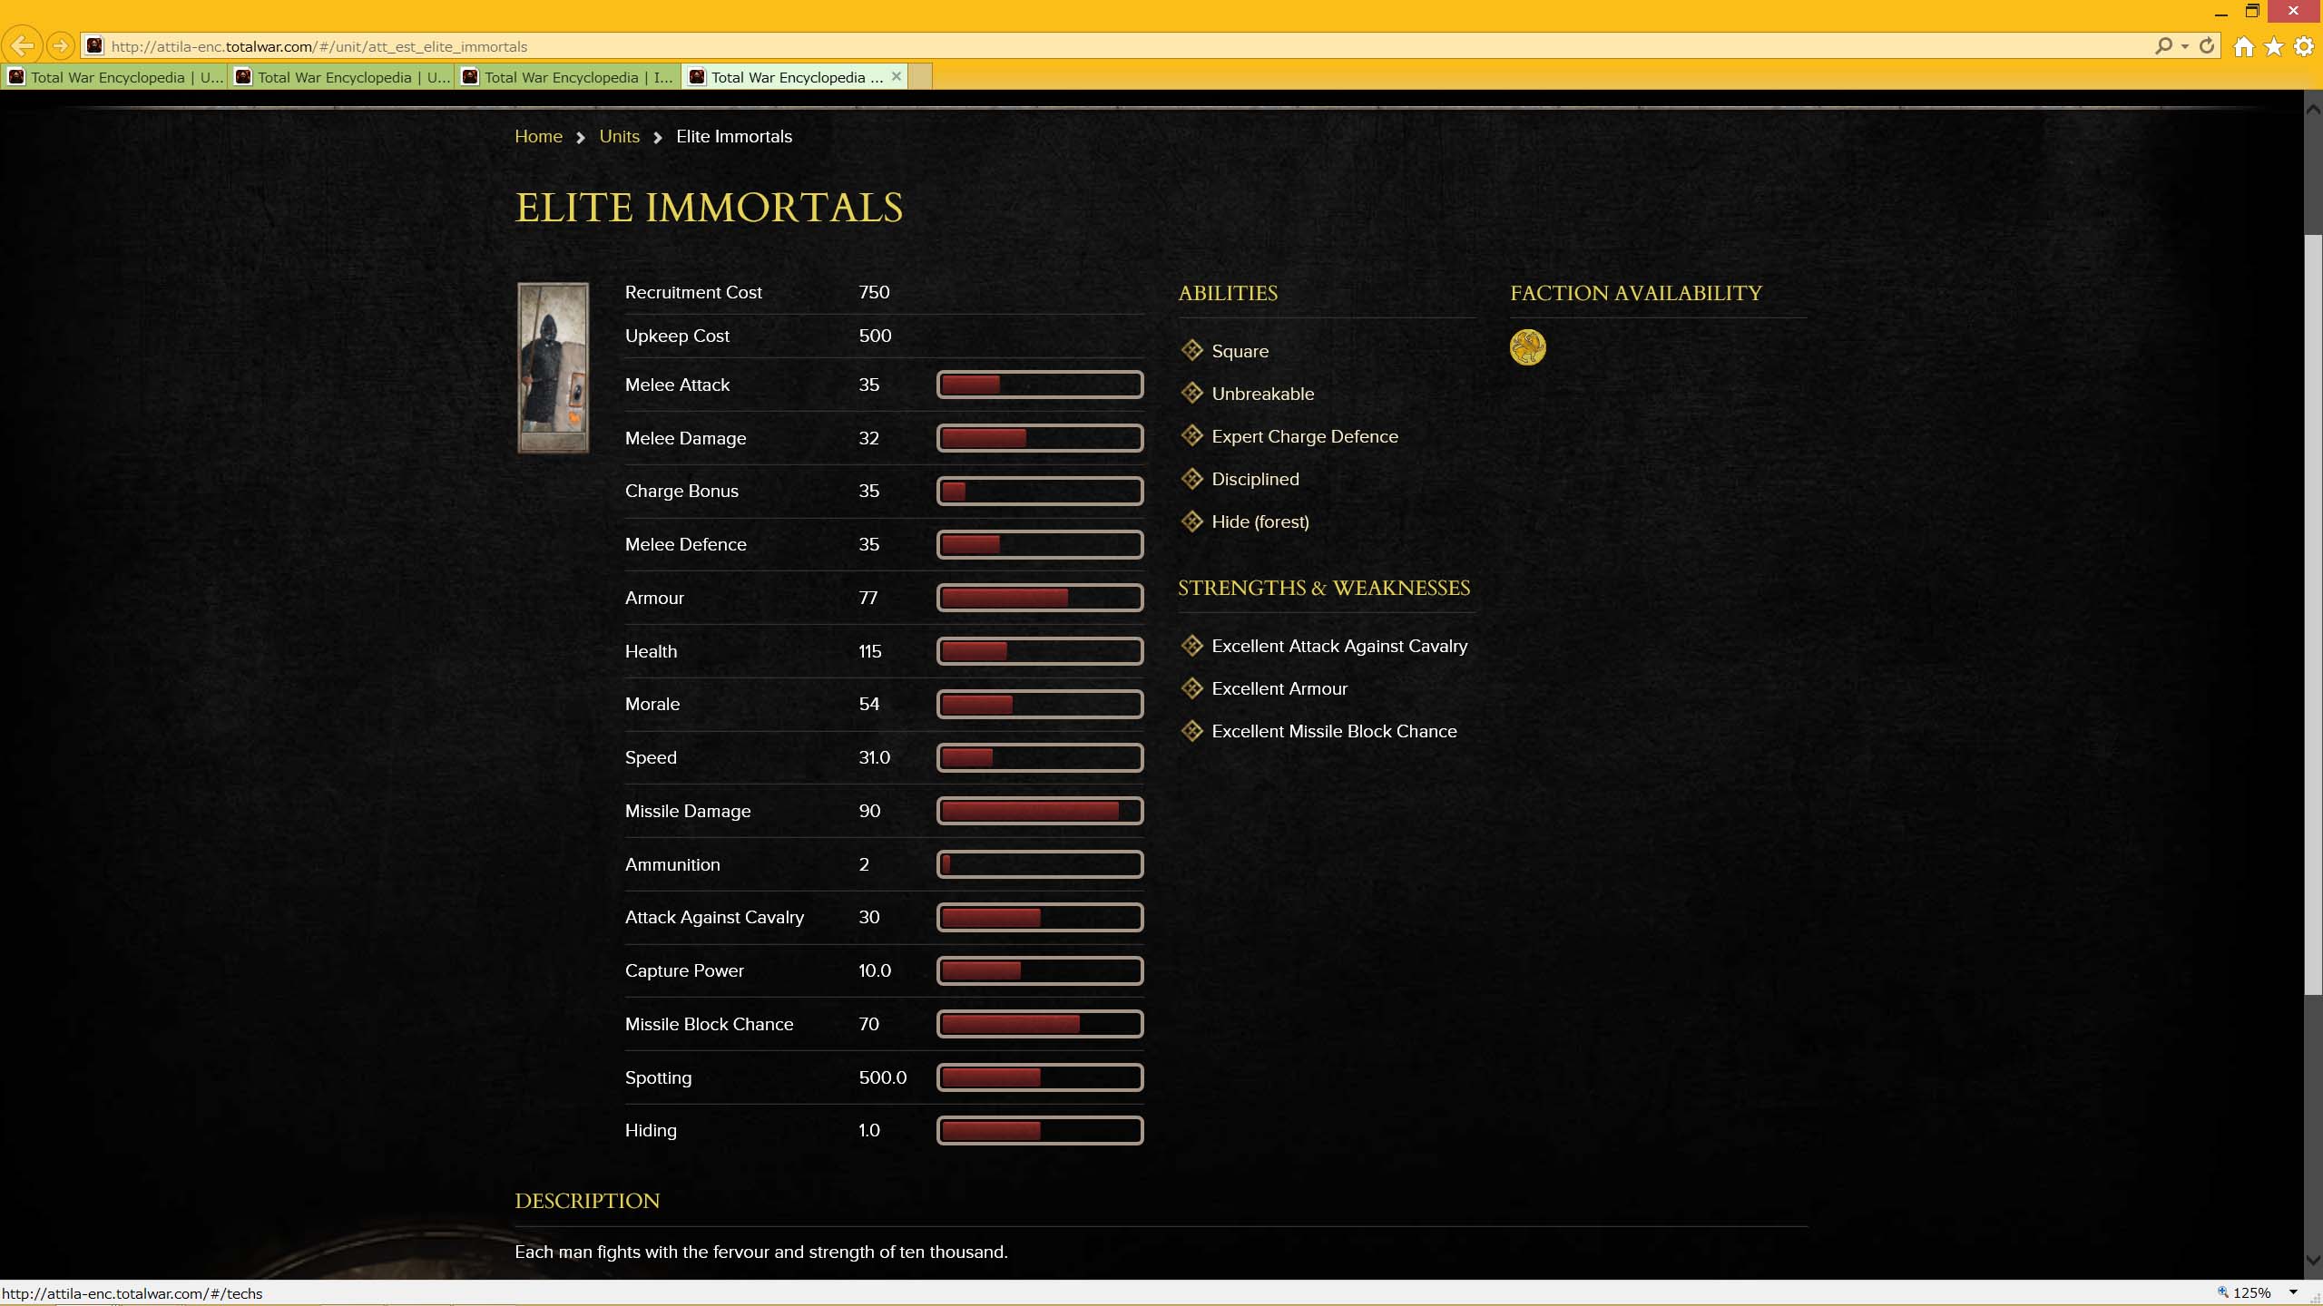Open a new tab with the blank tab button

coord(920,77)
